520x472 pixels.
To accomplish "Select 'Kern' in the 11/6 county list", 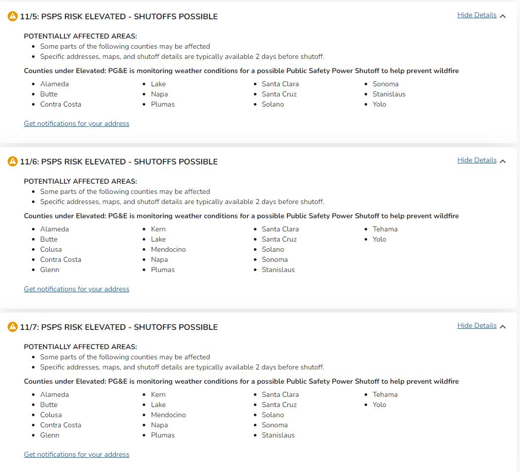I will pyautogui.click(x=158, y=229).
